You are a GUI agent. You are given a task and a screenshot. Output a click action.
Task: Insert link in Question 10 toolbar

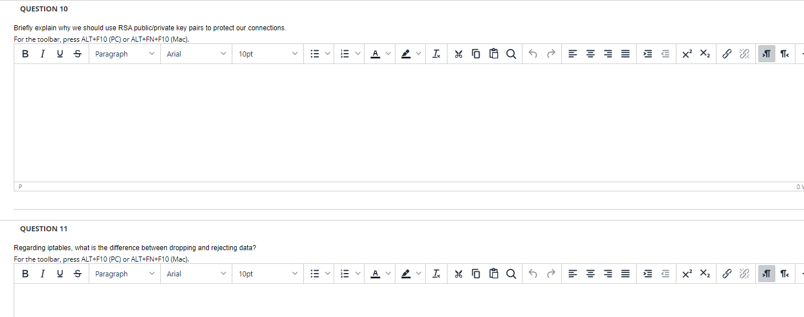[x=727, y=54]
